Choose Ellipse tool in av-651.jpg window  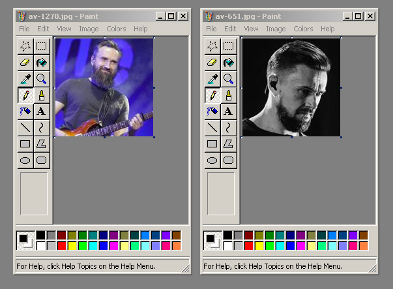tap(212, 160)
